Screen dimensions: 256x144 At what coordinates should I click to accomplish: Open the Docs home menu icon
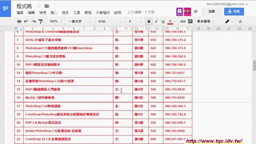click(5, 8)
